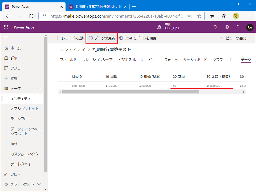Open notifications bell icon

click(x=215, y=27)
